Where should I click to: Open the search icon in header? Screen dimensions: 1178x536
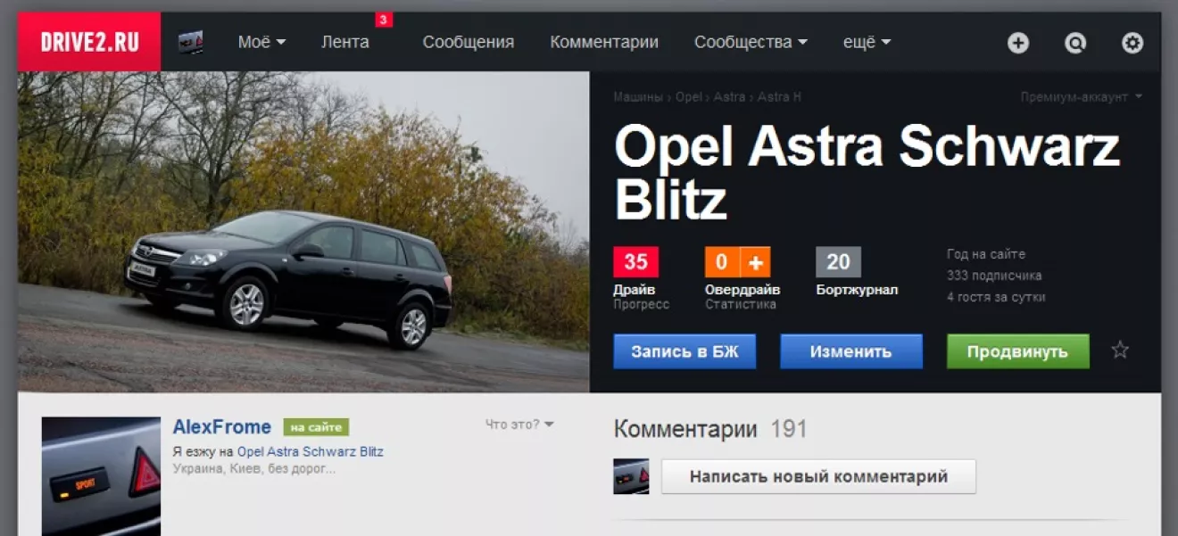1075,43
